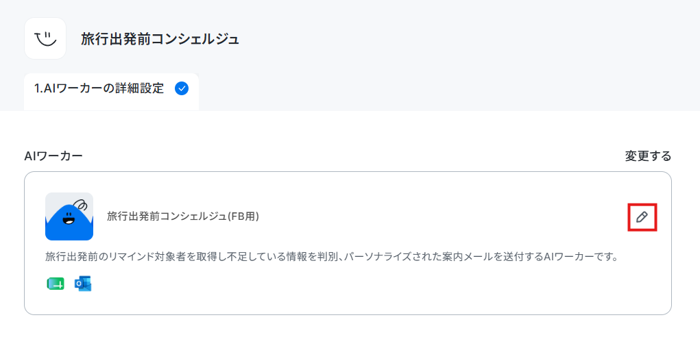This screenshot has width=700, height=361.
Task: Click the gray header area beside the title
Action: pos(446,39)
